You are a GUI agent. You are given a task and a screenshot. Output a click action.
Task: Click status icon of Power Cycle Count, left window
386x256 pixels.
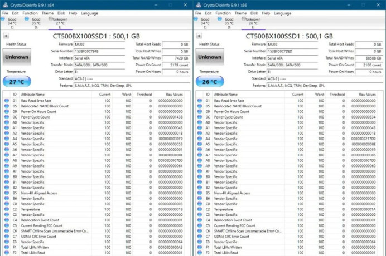(7, 117)
